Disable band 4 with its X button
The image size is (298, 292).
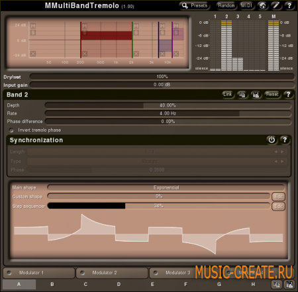point(162,54)
